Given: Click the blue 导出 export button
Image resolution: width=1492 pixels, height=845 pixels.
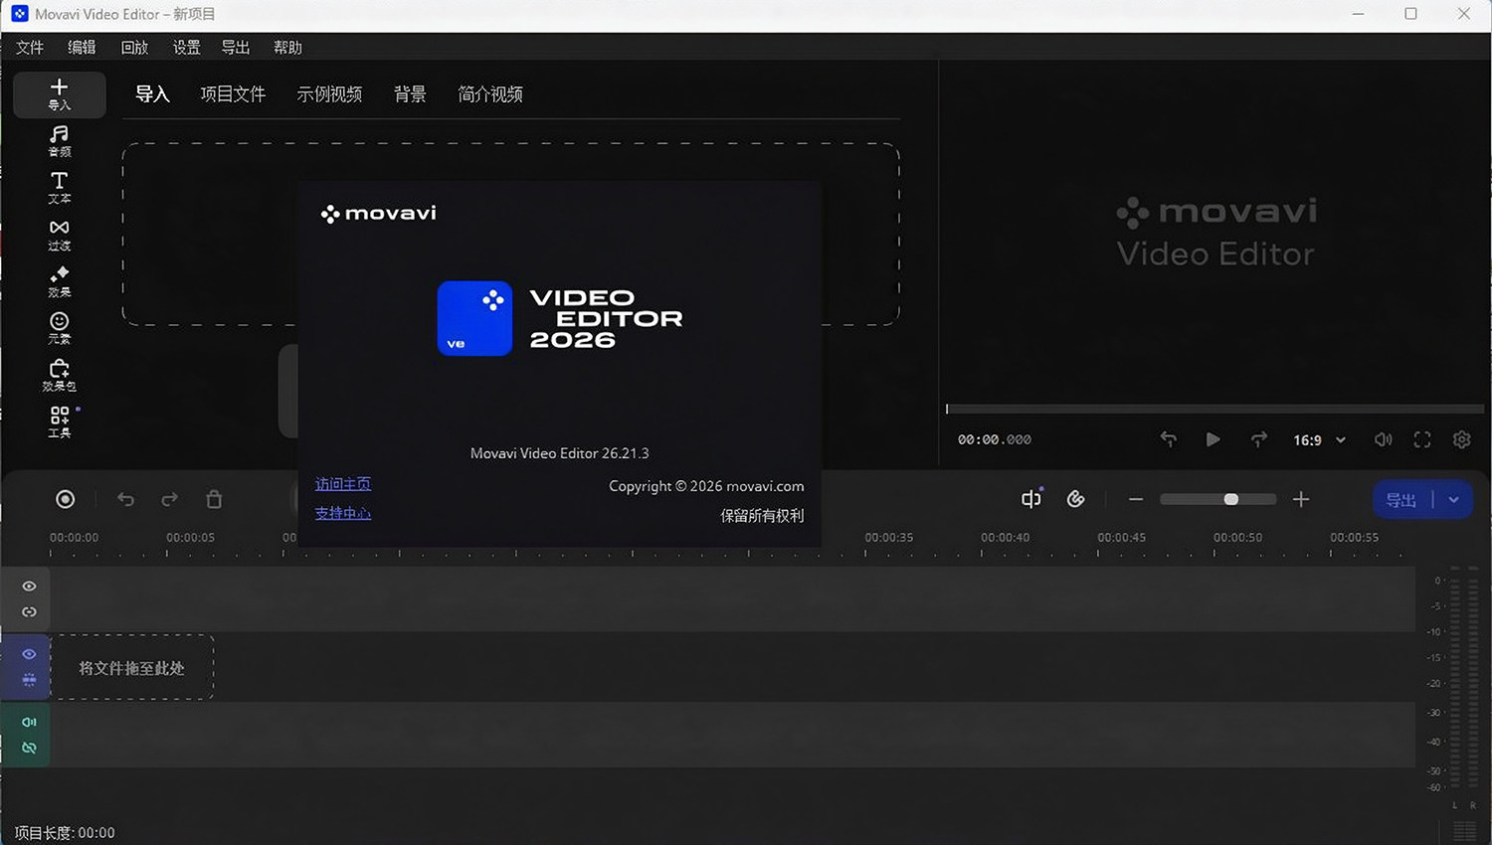Looking at the screenshot, I should [1401, 499].
